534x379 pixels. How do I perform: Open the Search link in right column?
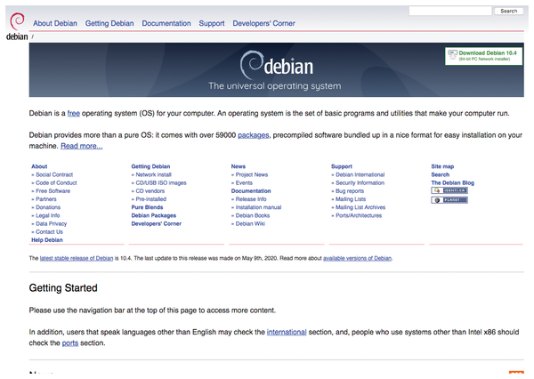pyautogui.click(x=440, y=174)
